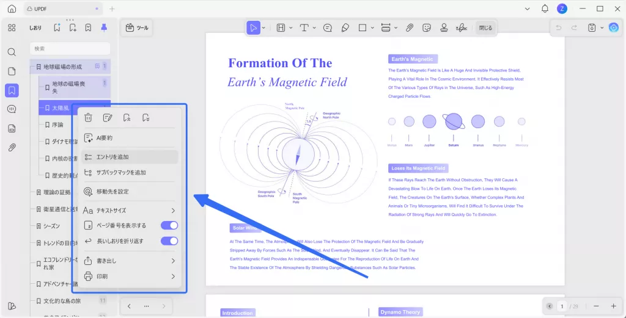This screenshot has height=318, width=626.
Task: Open the text tool dropdown arrow
Action: tap(314, 28)
